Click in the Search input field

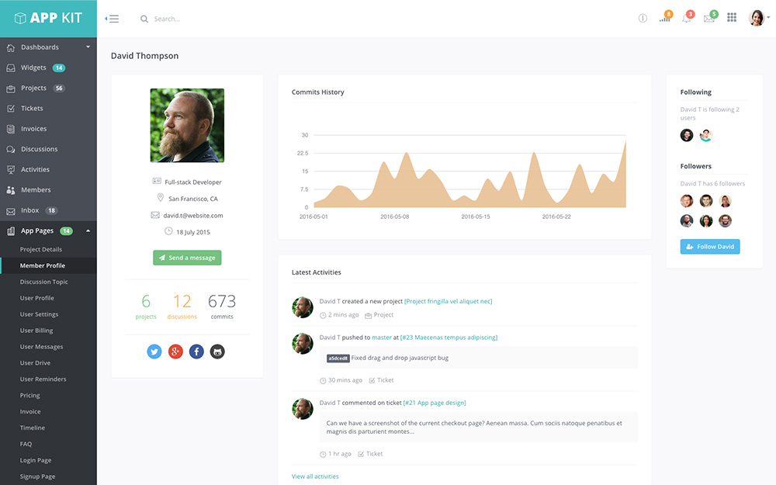pyautogui.click(x=233, y=19)
